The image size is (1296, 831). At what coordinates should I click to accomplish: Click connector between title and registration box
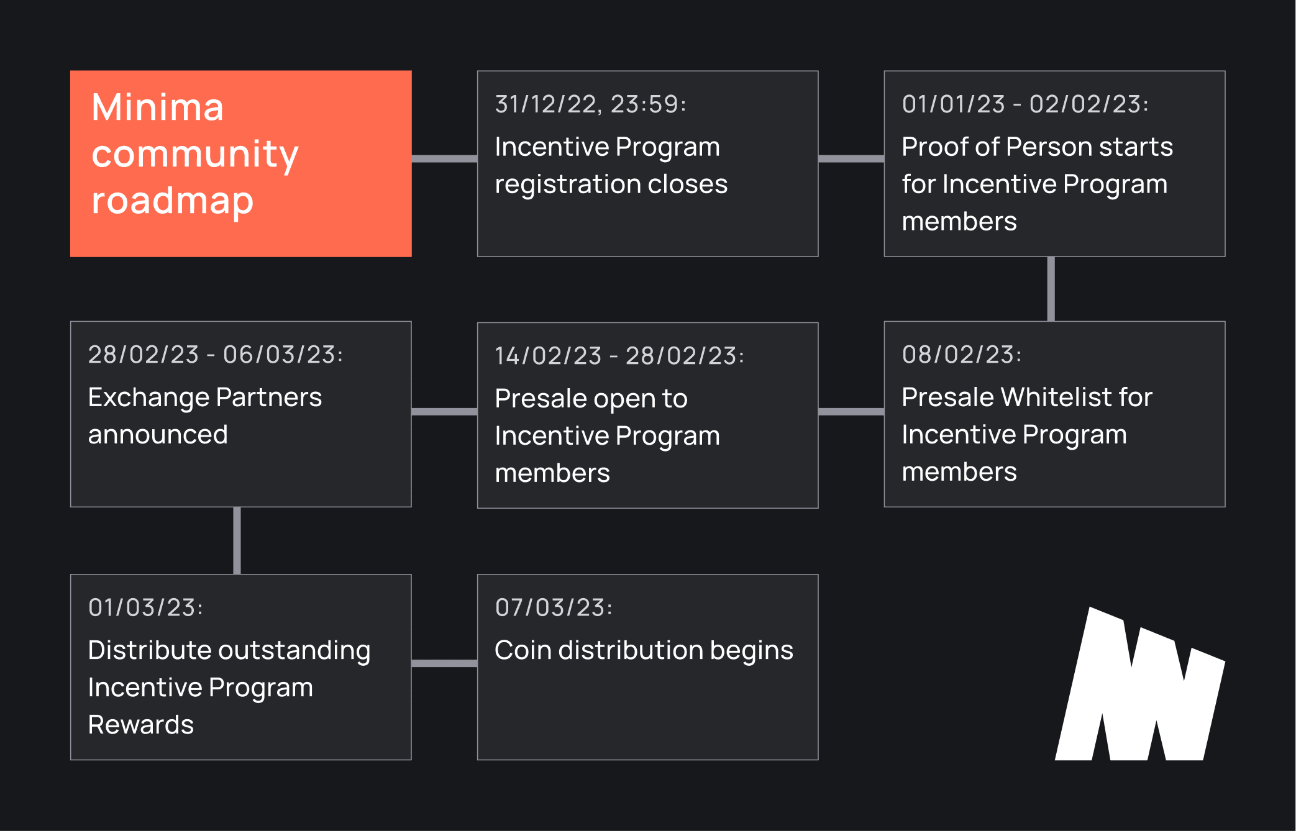pos(445,158)
